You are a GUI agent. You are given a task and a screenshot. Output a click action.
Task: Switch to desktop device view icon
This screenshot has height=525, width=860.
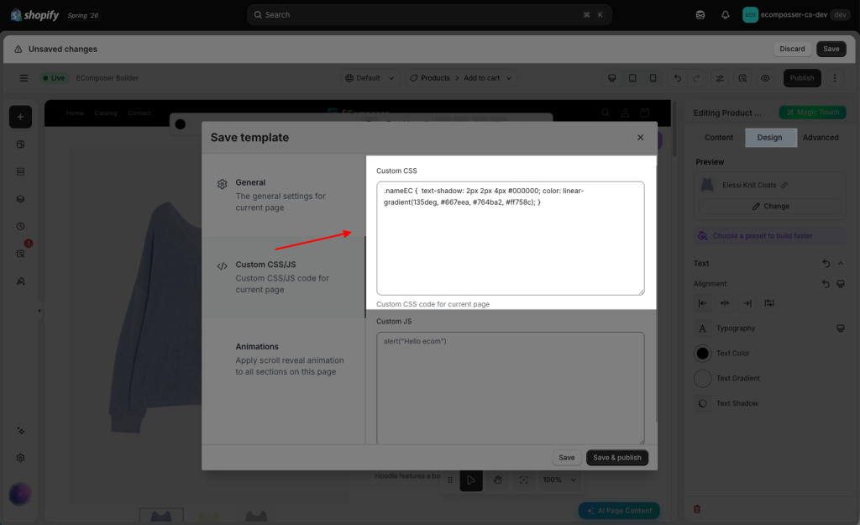click(x=612, y=78)
